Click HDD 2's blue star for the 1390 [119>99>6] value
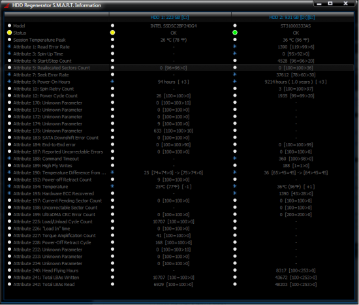Viewport: 359px width, 305px height. (235, 46)
